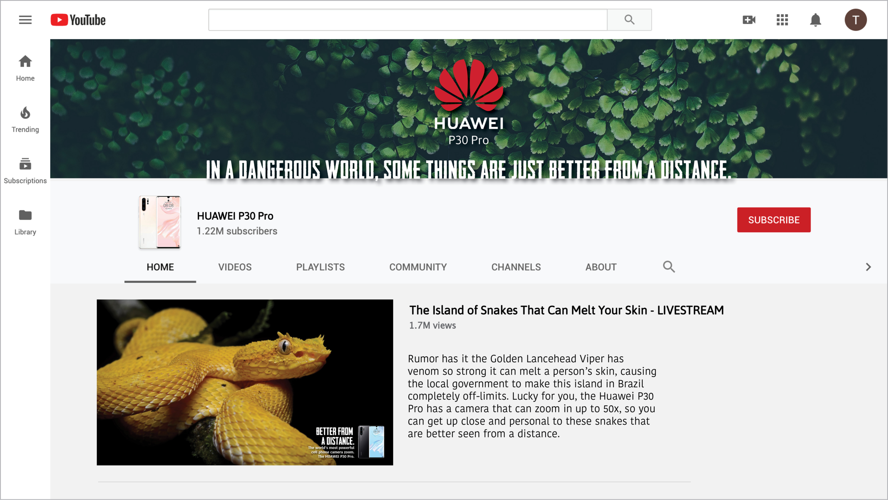Open Library in the sidebar
This screenshot has height=500, width=888.
(25, 222)
